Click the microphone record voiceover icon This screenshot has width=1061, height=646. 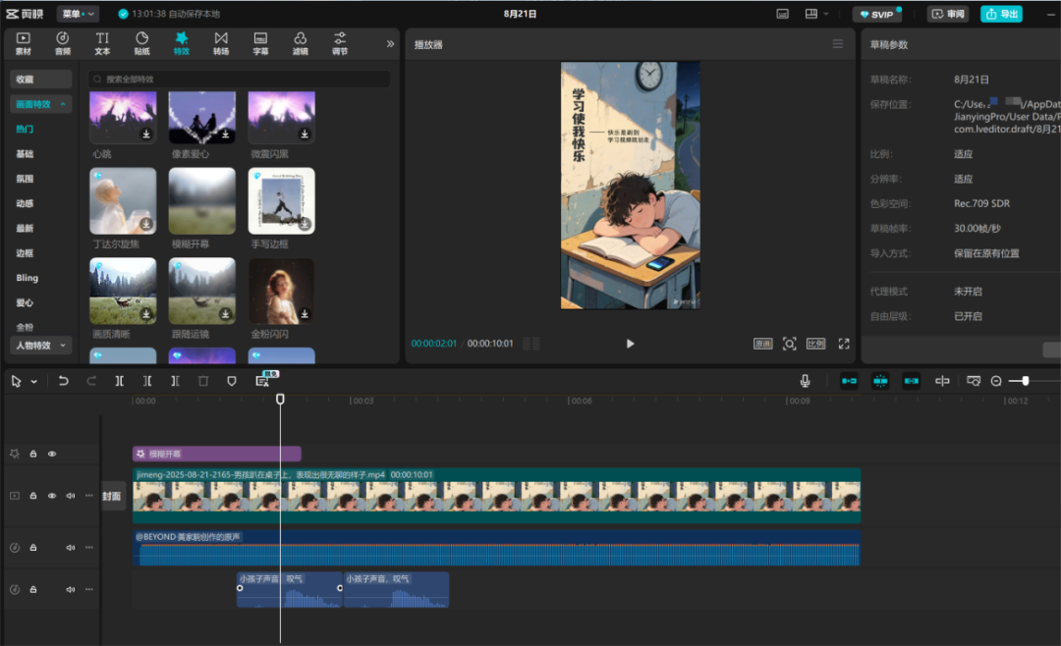806,381
